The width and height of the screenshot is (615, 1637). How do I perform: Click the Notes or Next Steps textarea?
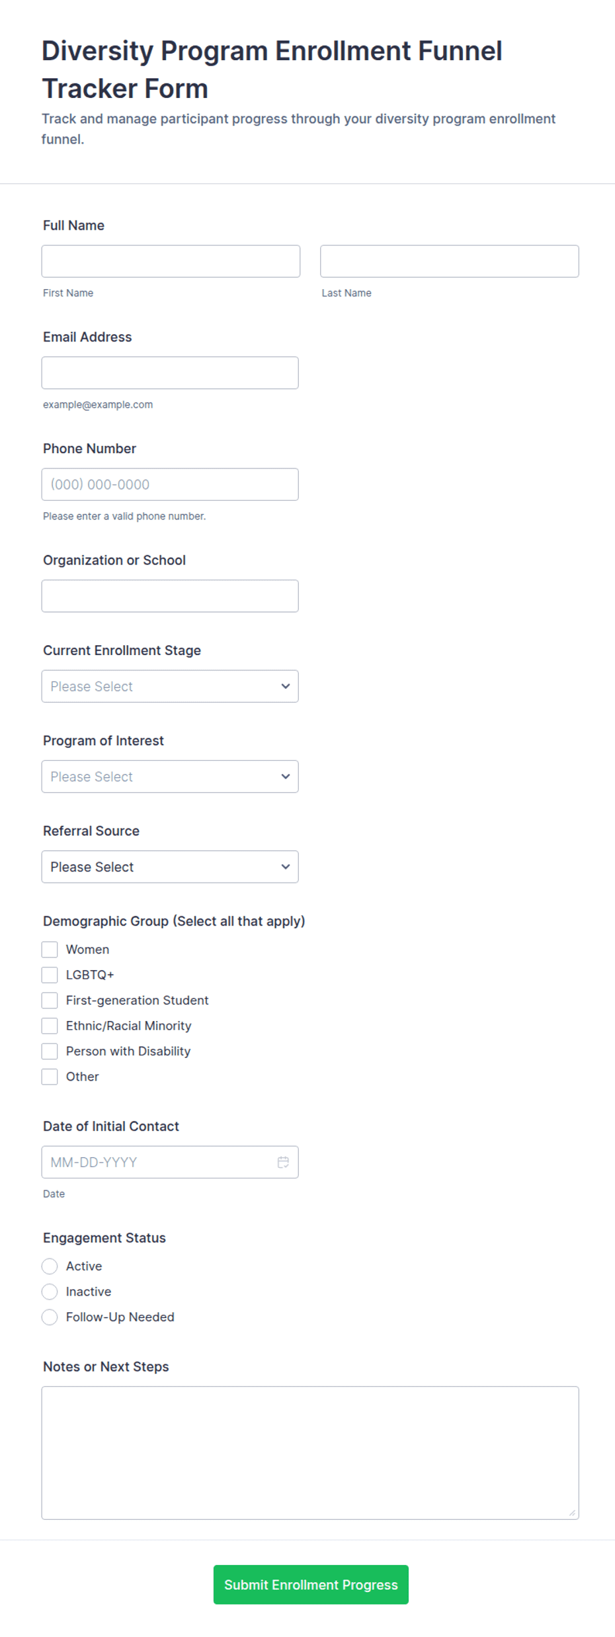[x=310, y=1453]
